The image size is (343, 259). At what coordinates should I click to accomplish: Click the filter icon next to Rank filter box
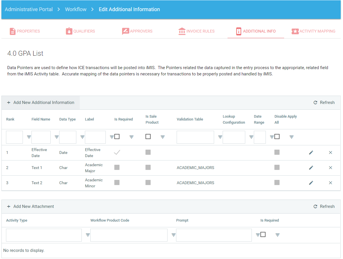29,137
